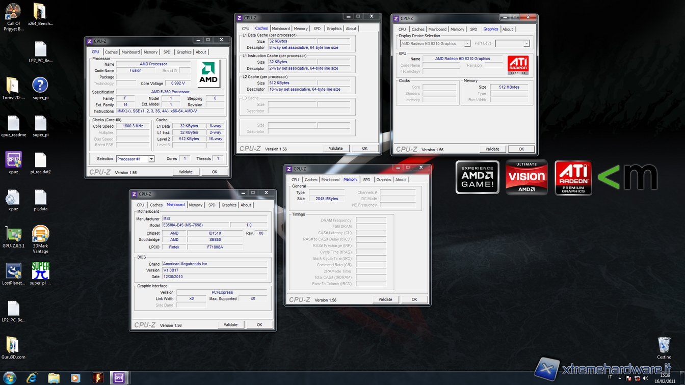Open About tab in the Graphics window
The height and width of the screenshot is (385, 685).
tap(508, 29)
